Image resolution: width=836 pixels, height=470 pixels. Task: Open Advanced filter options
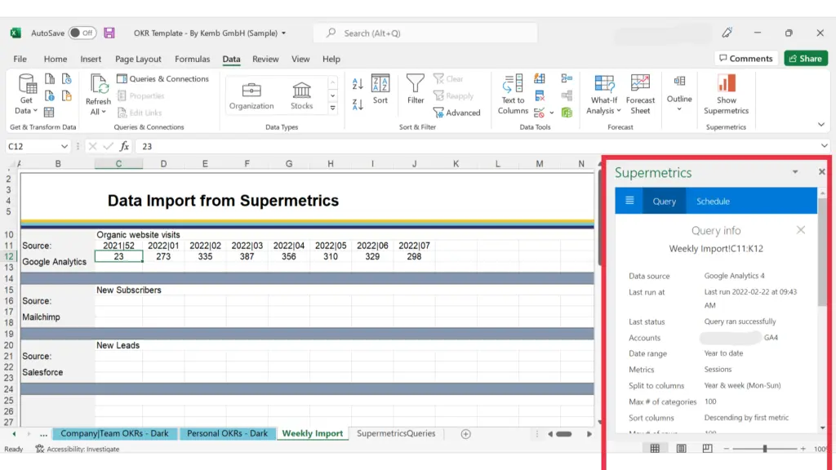(456, 113)
